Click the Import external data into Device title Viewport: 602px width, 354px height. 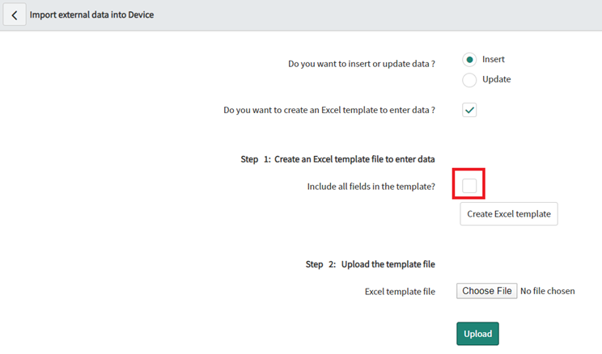click(x=91, y=15)
